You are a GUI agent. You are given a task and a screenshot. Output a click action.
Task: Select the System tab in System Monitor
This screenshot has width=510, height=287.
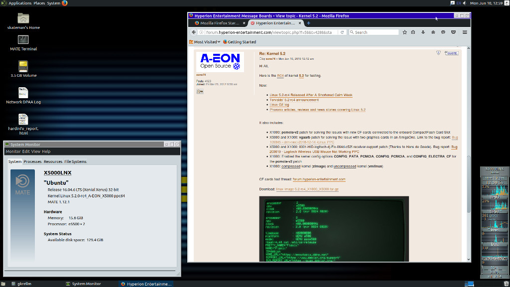tap(15, 161)
